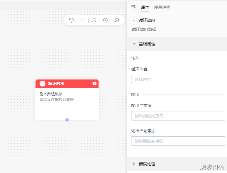Screen dimensions: 227x173
Task: Click the 输出当前索引 label
Action: [x=143, y=131]
